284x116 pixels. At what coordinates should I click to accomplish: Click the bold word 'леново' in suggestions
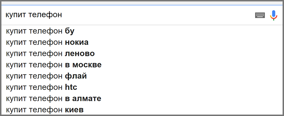[80, 54]
